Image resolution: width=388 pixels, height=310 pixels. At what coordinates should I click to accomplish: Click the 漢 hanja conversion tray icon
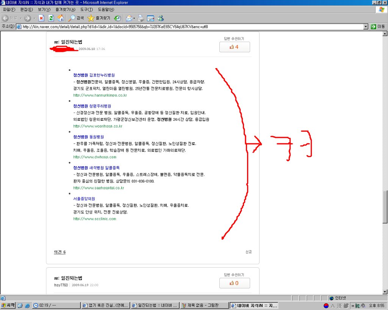point(339,306)
